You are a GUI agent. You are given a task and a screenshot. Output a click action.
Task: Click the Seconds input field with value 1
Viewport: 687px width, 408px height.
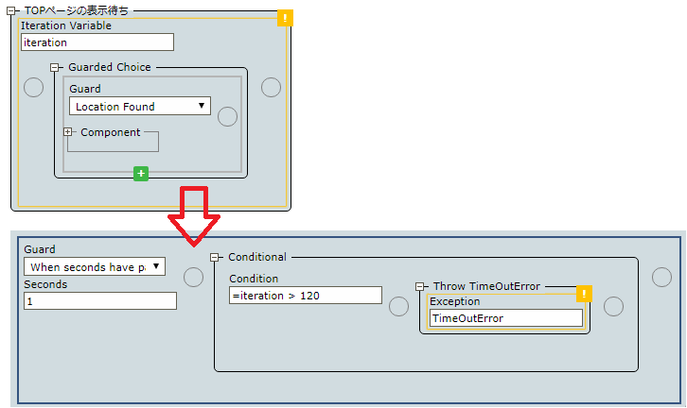pyautogui.click(x=100, y=301)
